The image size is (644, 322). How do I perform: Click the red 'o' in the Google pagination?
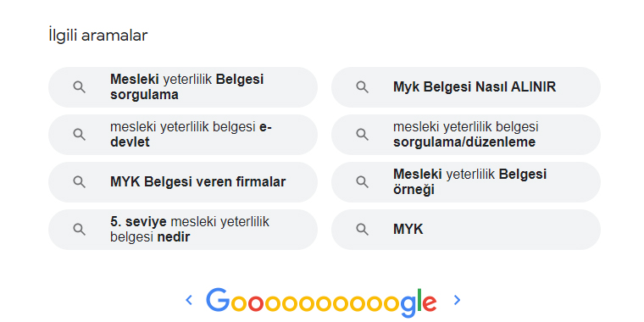click(x=256, y=303)
